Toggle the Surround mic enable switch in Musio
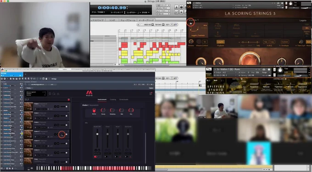 [126, 157]
